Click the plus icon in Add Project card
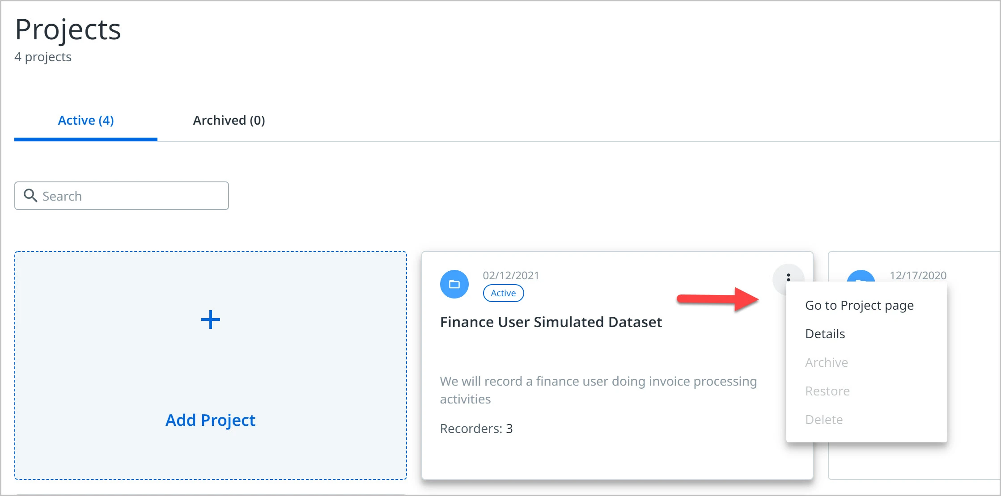1001x496 pixels. (x=210, y=320)
